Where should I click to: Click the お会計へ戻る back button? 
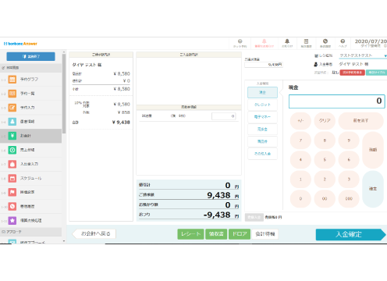94,233
